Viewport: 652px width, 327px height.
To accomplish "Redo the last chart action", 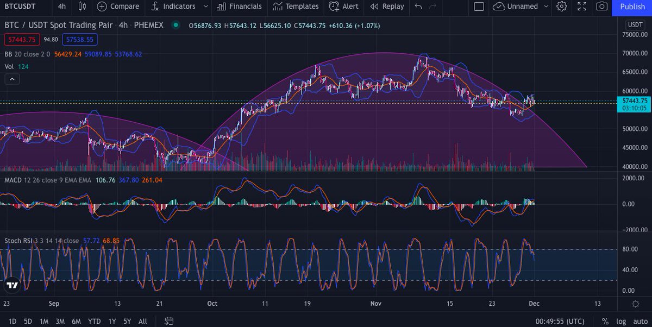I will point(433,7).
